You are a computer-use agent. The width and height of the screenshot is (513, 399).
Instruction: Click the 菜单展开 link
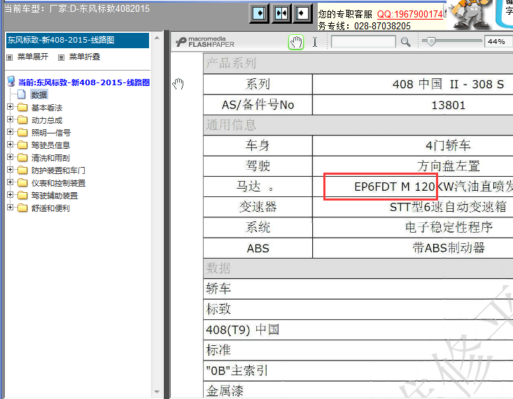[33, 57]
